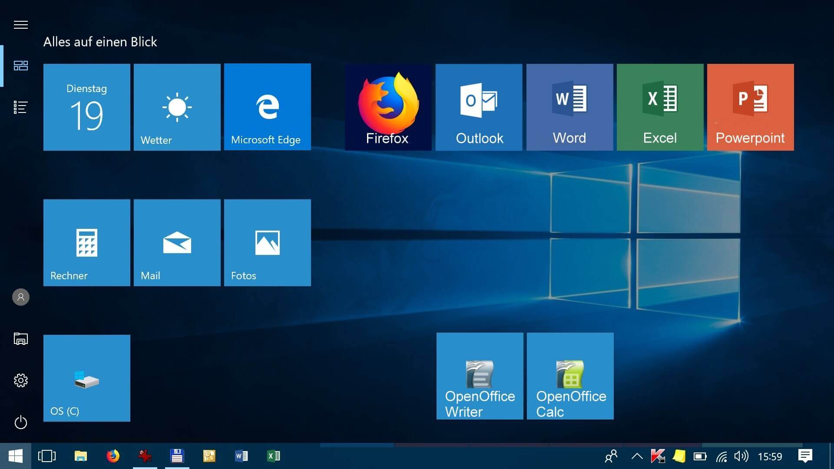
Task: Open the Word tile
Action: 570,107
